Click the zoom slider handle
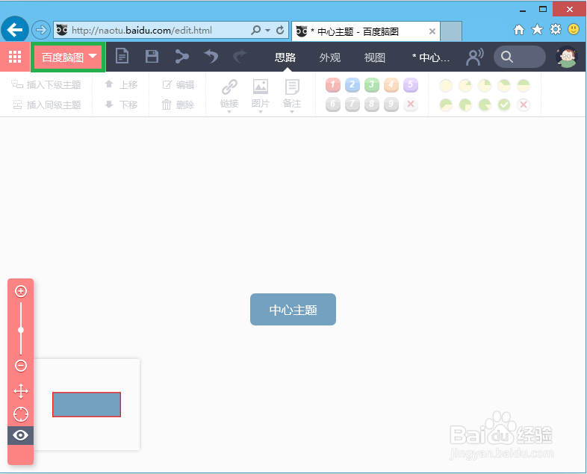Viewport: 587px width, 474px height. (21, 330)
